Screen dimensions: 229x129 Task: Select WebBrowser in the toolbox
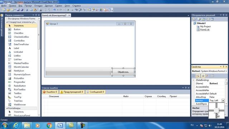[x=21, y=105]
